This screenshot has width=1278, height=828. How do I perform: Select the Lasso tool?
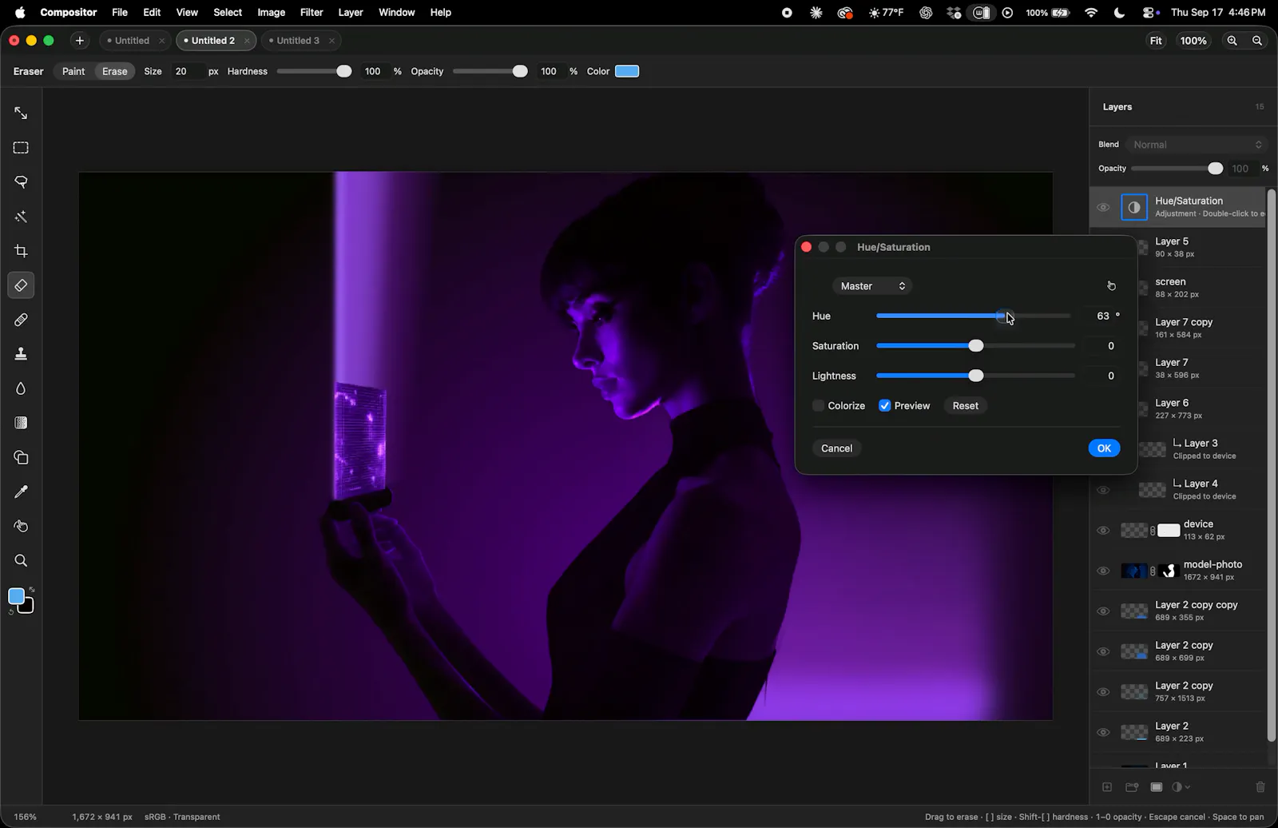[x=21, y=182]
